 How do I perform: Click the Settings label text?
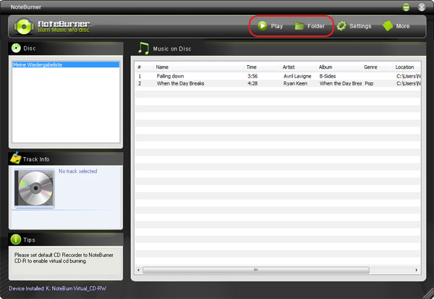pos(360,26)
